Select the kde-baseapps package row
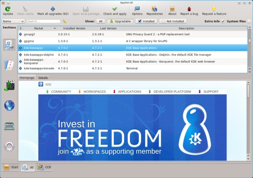253x178 pixels. click(x=133, y=48)
